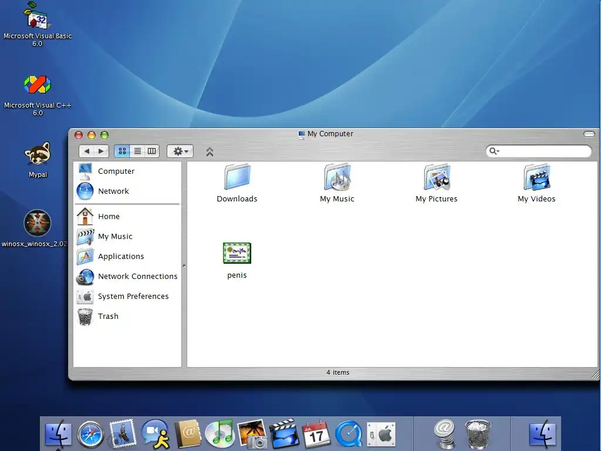Open System Preferences switch icon in dock
Image resolution: width=601 pixels, height=451 pixels.
381,435
